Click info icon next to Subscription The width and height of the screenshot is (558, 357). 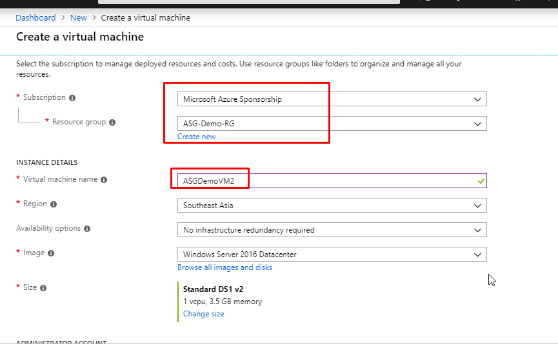[x=72, y=98]
